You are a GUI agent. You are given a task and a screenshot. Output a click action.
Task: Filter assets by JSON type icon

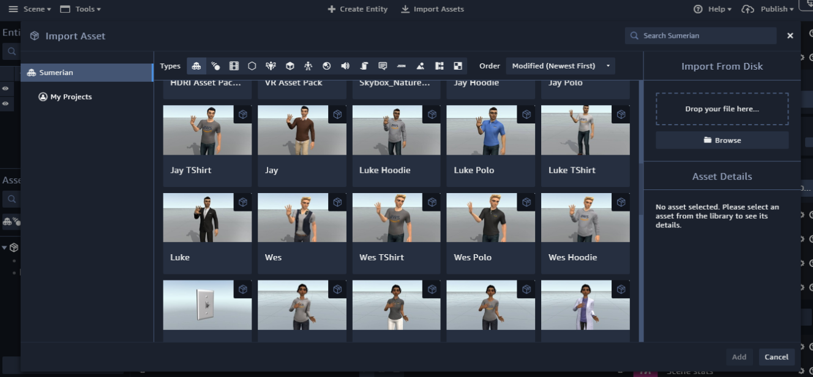[x=402, y=66]
